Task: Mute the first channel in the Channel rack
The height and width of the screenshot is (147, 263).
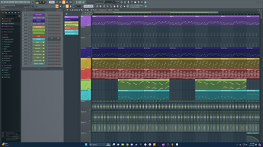Action: click(24, 15)
